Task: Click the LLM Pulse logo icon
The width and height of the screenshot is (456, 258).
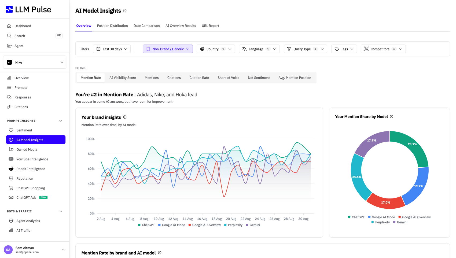Action: click(9, 9)
